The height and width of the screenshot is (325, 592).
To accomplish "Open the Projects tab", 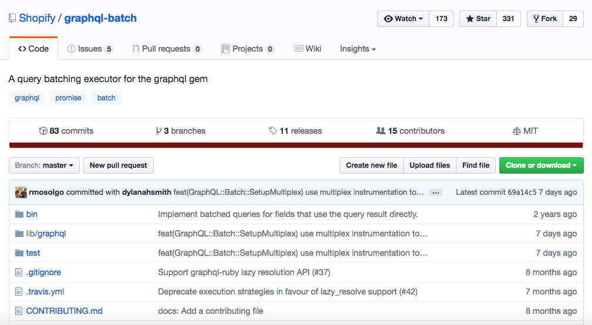I will 248,49.
